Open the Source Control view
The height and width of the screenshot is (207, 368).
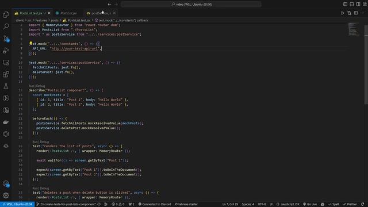pos(6,39)
